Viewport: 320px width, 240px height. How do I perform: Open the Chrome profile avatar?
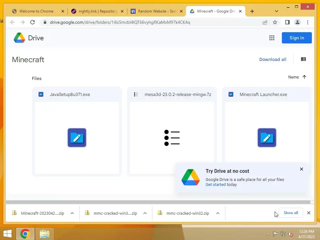297,22
